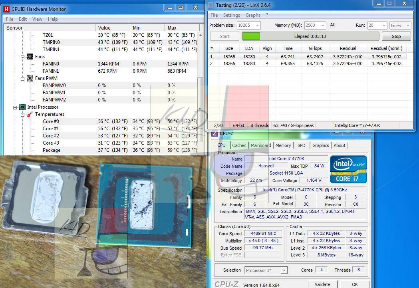This screenshot has width=419, height=288.
Task: Click the All memory button in LinX
Action: pyautogui.click(x=332, y=25)
